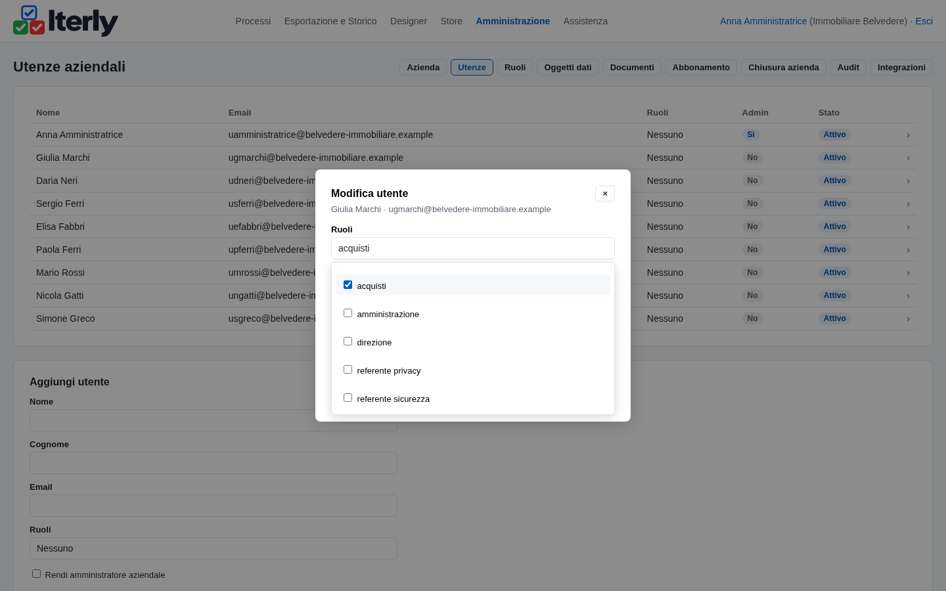Screen dimensions: 946x591
Task: Toggle Rendi amministratore aziendale checkbox
Action: tap(36, 573)
